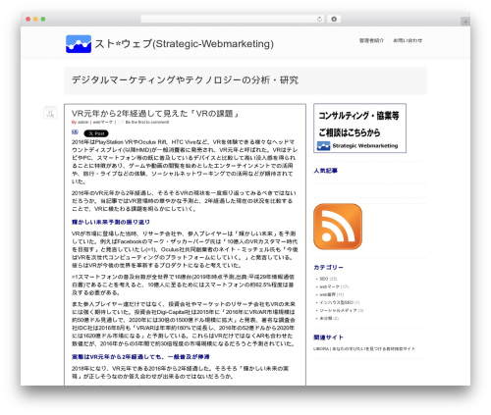Open the お問い合わせ menu item
Screen dimensions: 491x415
(x=408, y=40)
